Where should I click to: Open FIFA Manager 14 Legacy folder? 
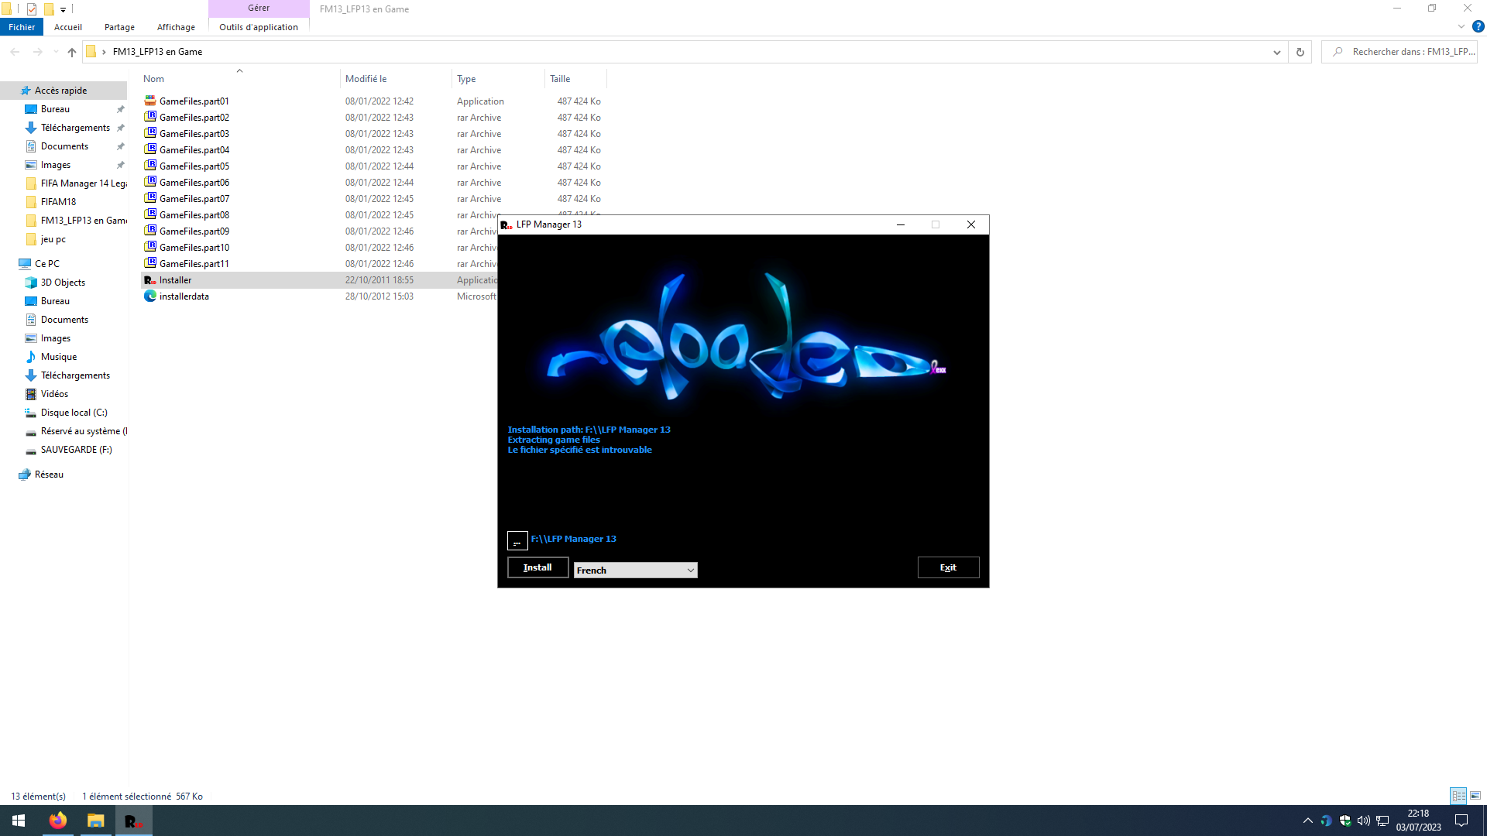(x=84, y=183)
